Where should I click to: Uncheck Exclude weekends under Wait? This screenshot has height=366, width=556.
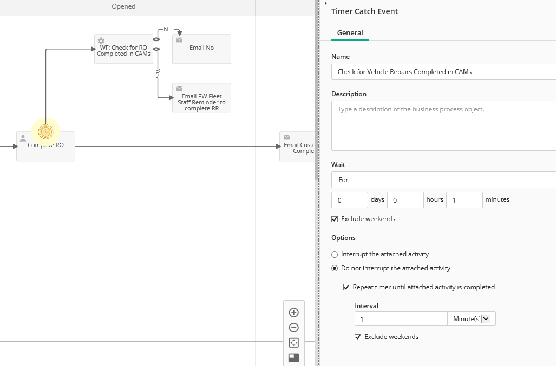[x=335, y=219]
